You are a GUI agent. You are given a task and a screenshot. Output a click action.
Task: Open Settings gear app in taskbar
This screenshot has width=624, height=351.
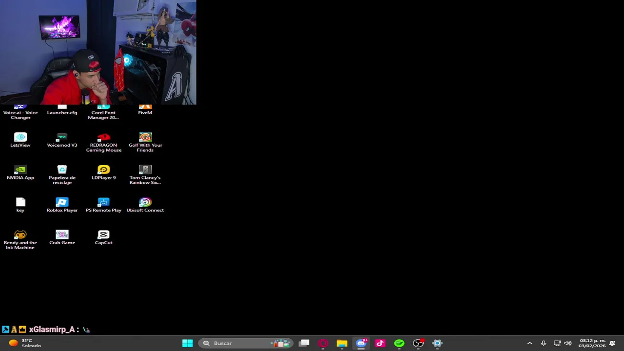(437, 343)
